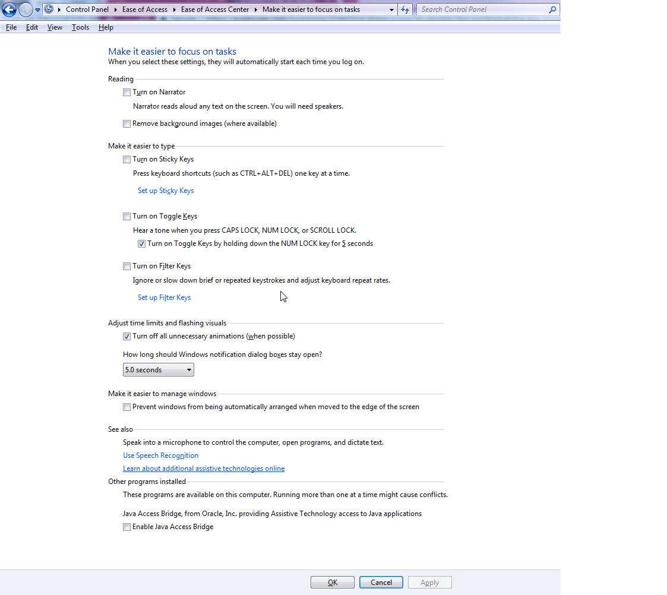Expand the address bar history dropdown
The height and width of the screenshot is (595, 667).
click(x=391, y=10)
